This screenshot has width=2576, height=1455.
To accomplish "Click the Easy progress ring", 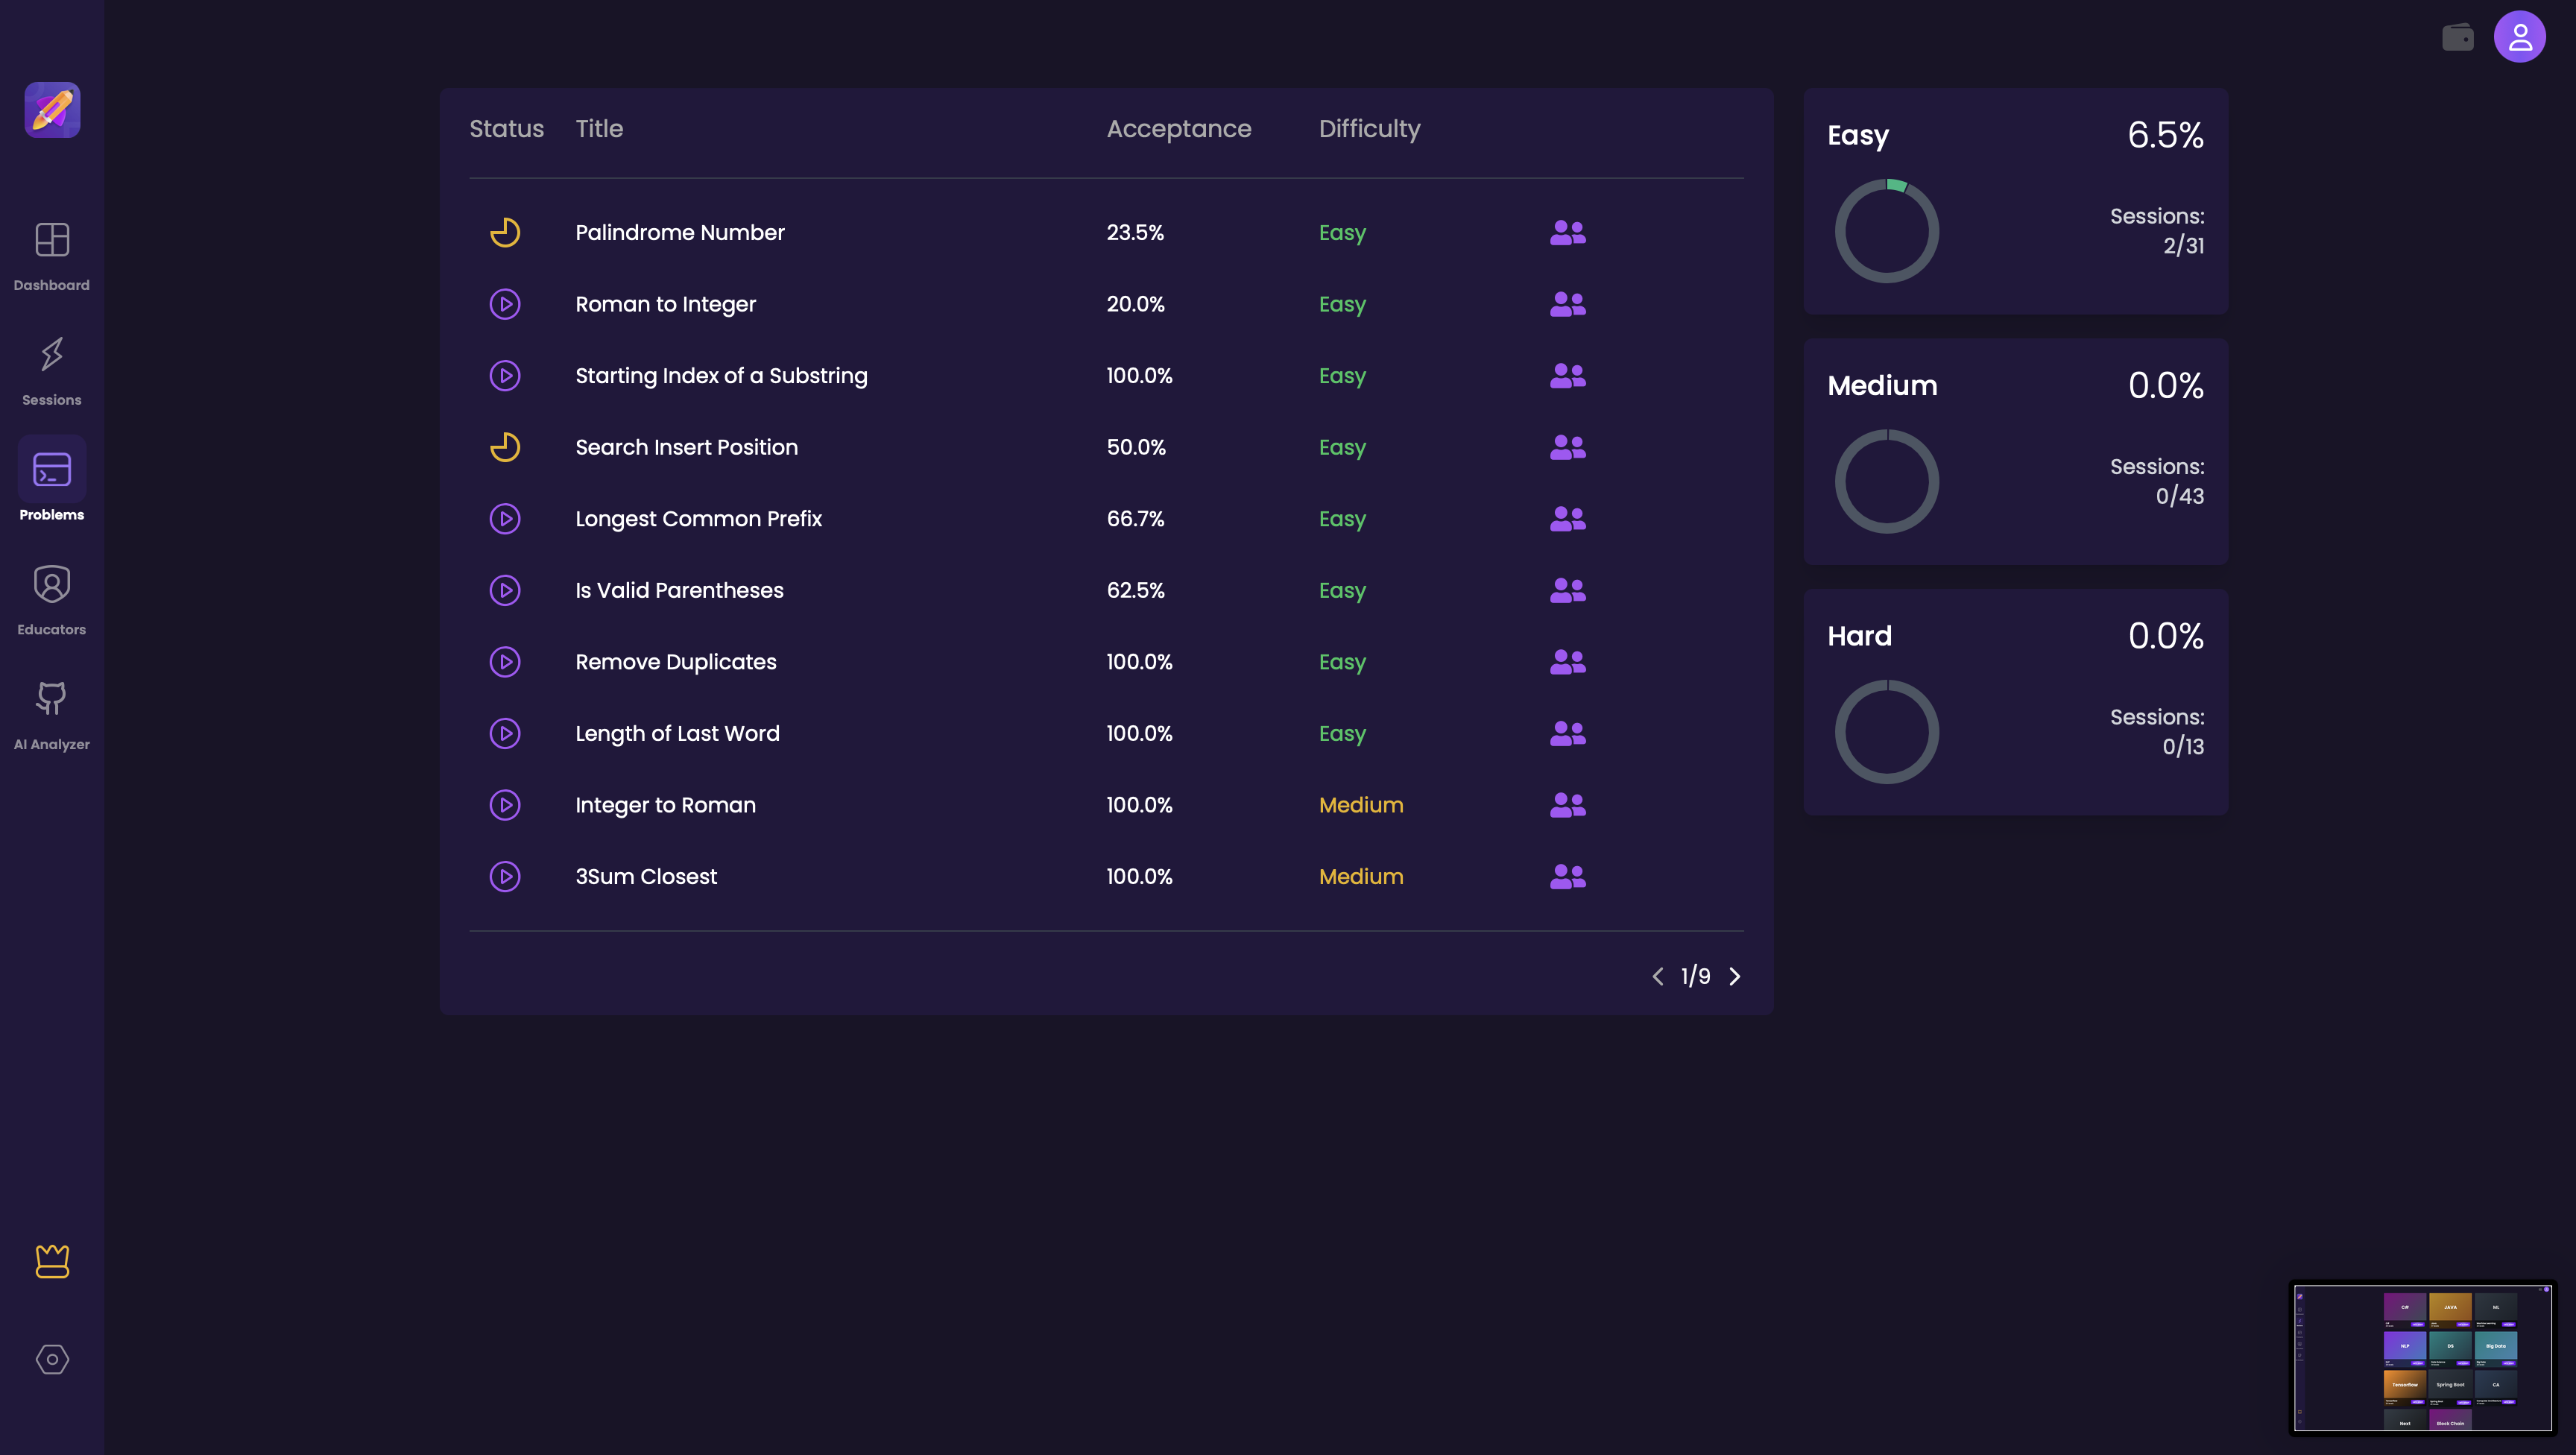I will (x=1886, y=231).
